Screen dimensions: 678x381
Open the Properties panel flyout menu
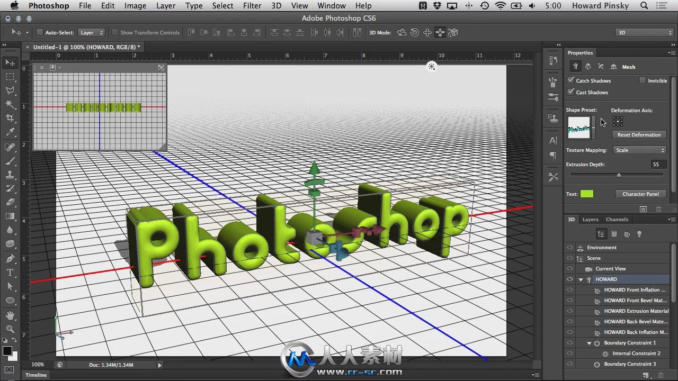672,53
